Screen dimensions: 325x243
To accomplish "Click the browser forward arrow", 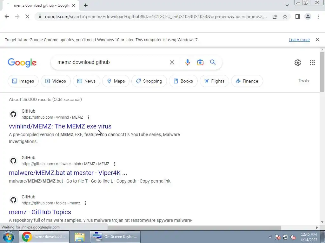I will tap(17, 16).
